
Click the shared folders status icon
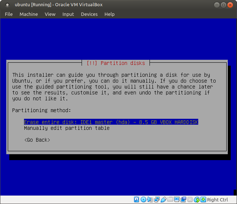click(170, 199)
